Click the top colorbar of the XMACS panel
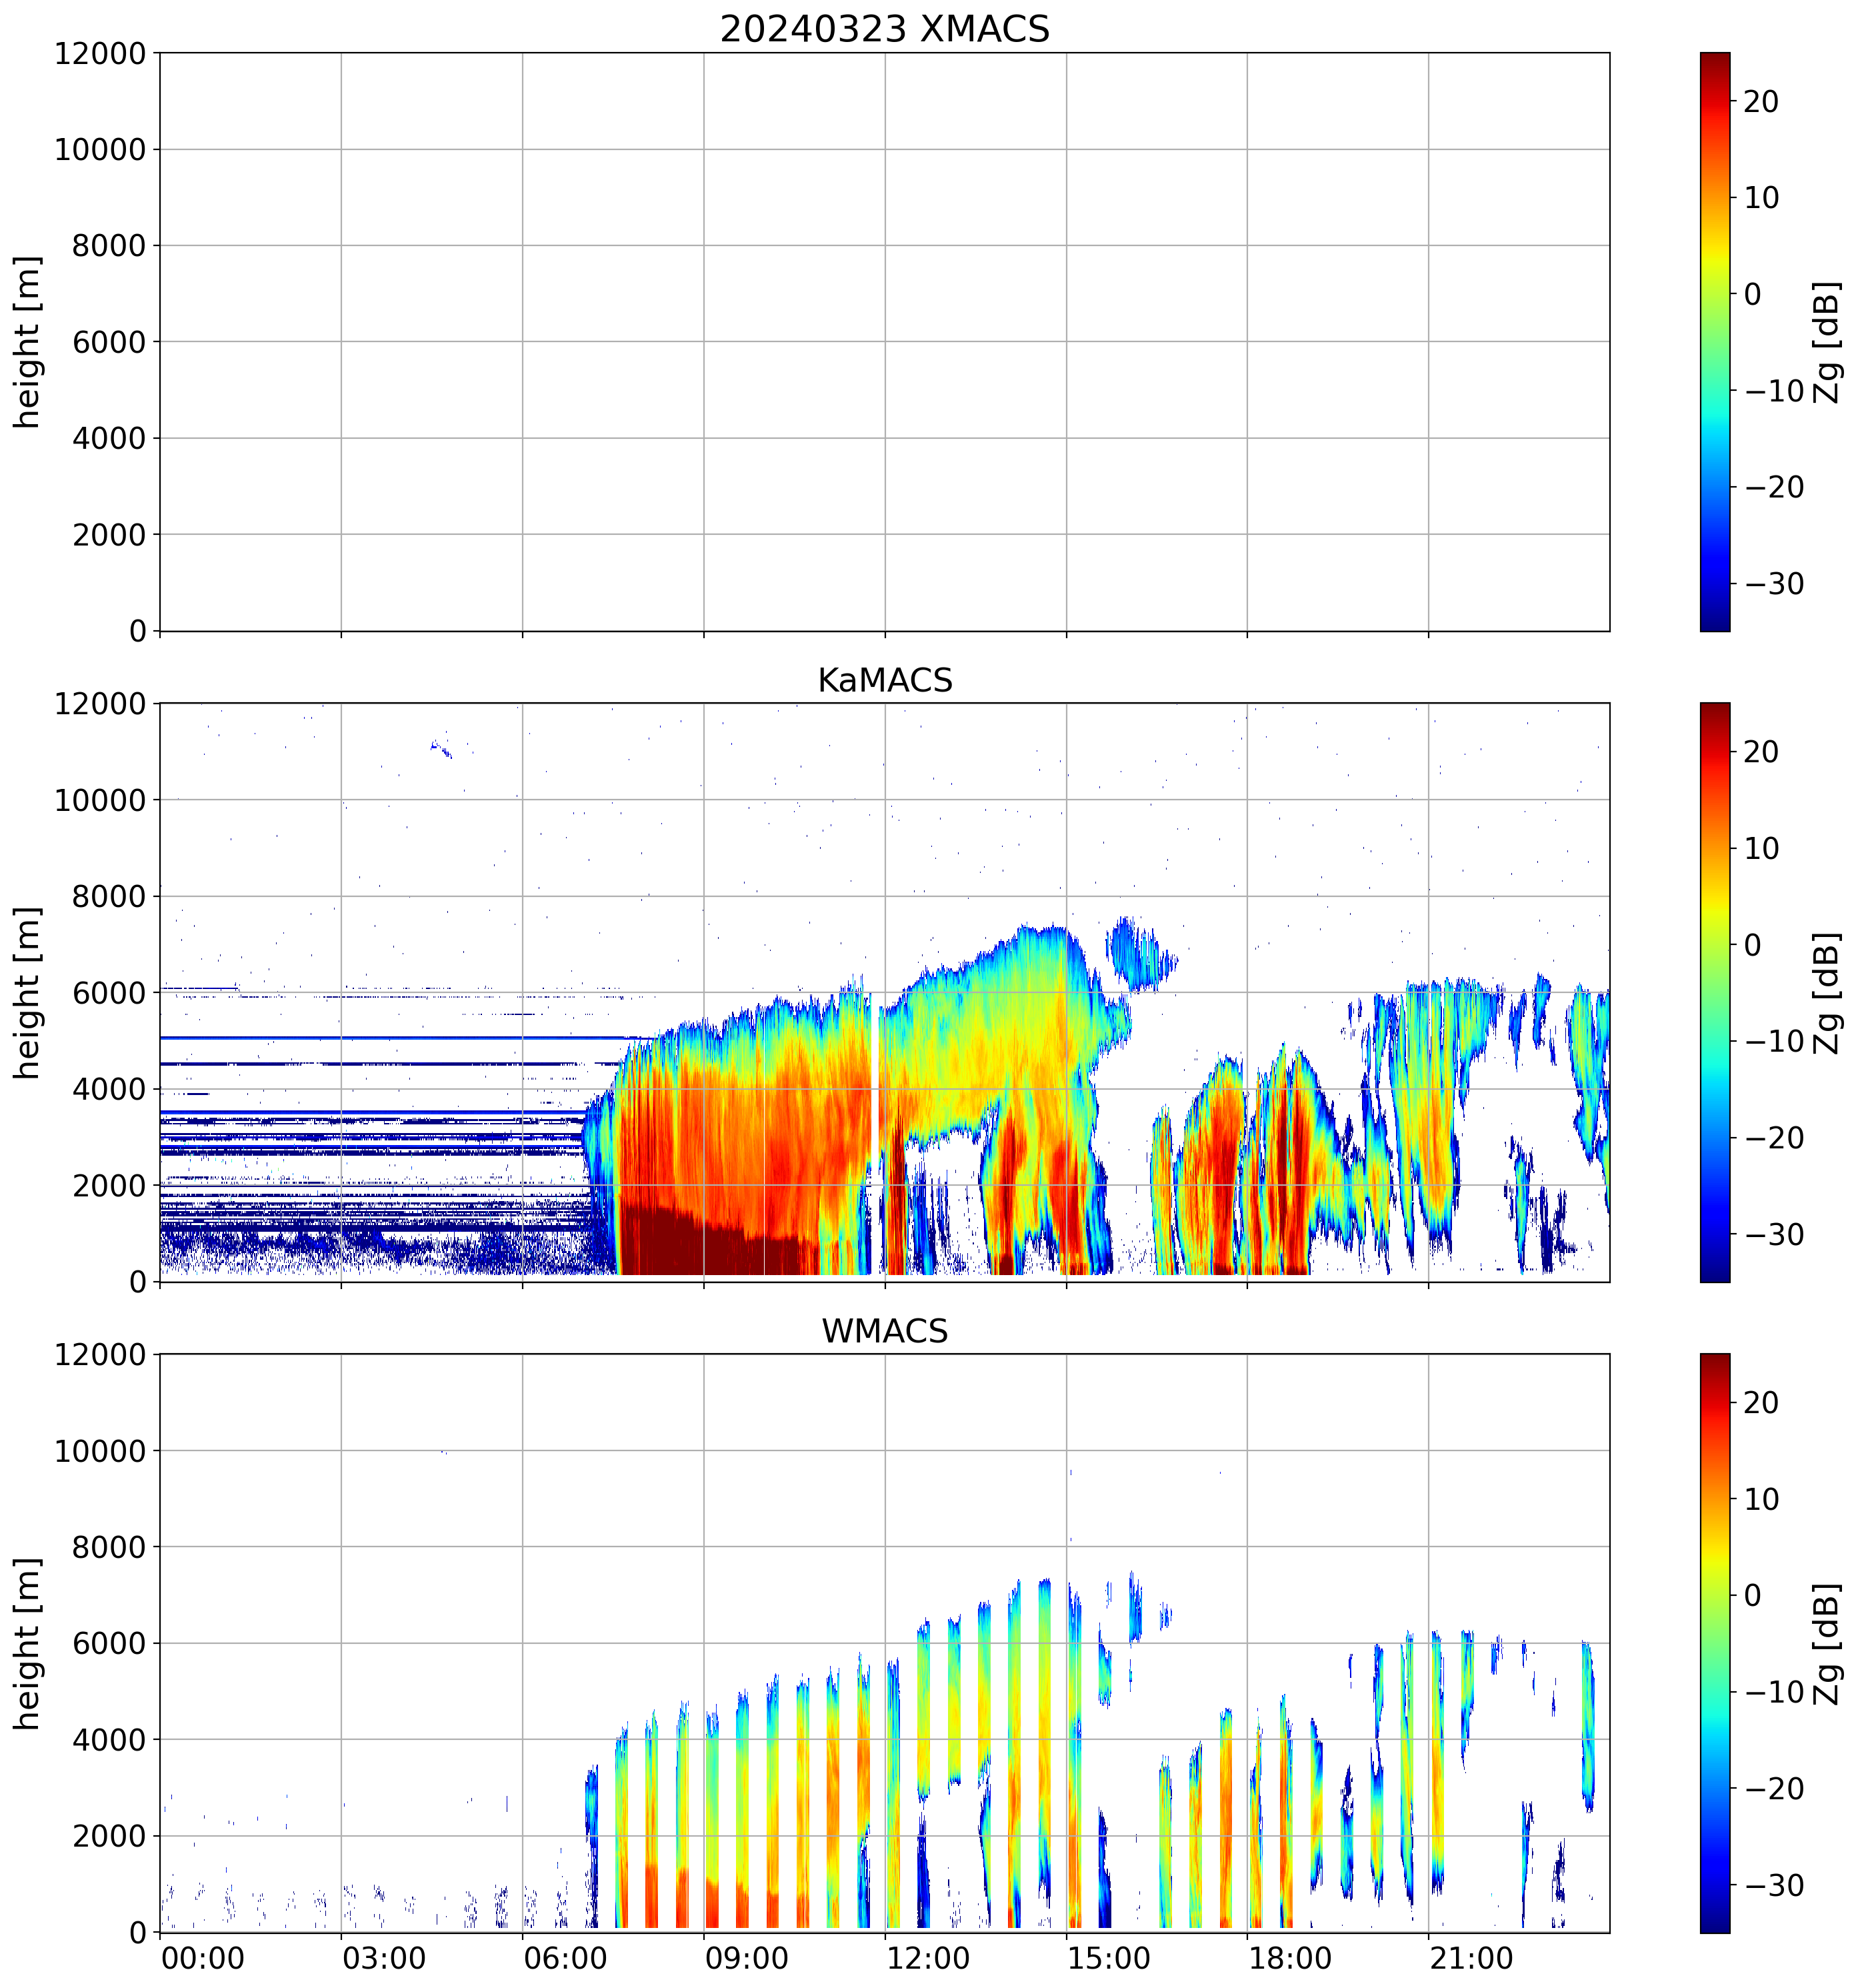 tap(1714, 341)
